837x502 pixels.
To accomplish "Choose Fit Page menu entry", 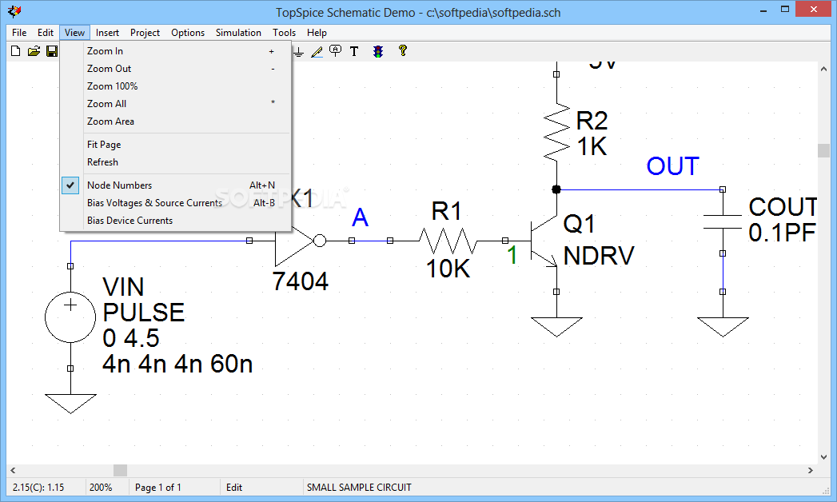I will [176, 145].
